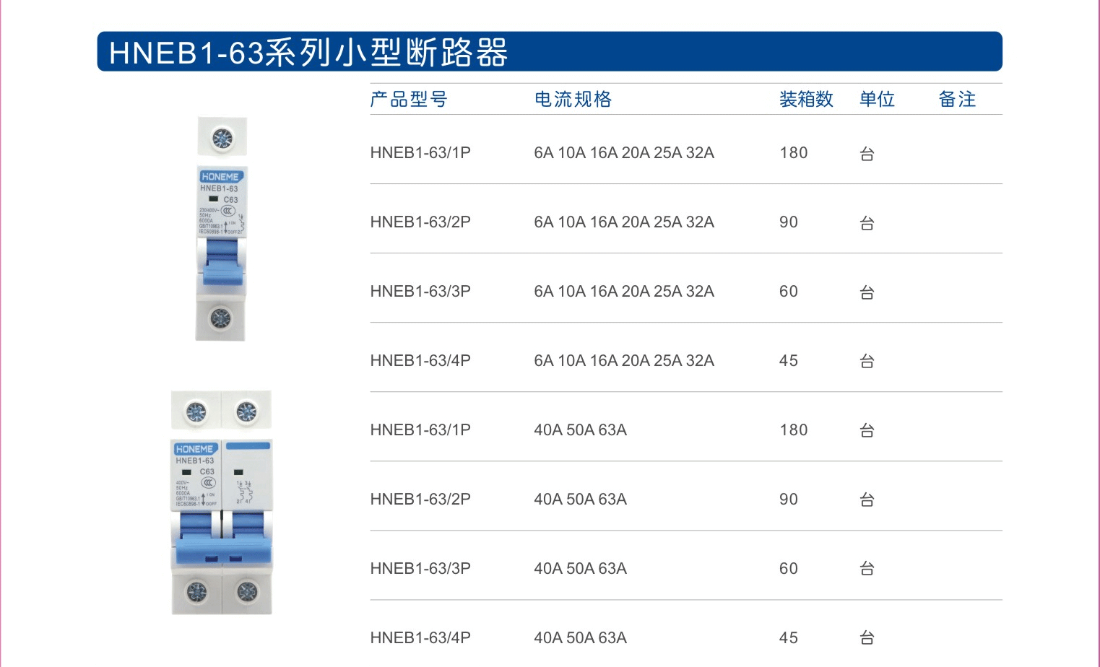Click unit 台 in the first 4P row

click(x=867, y=361)
